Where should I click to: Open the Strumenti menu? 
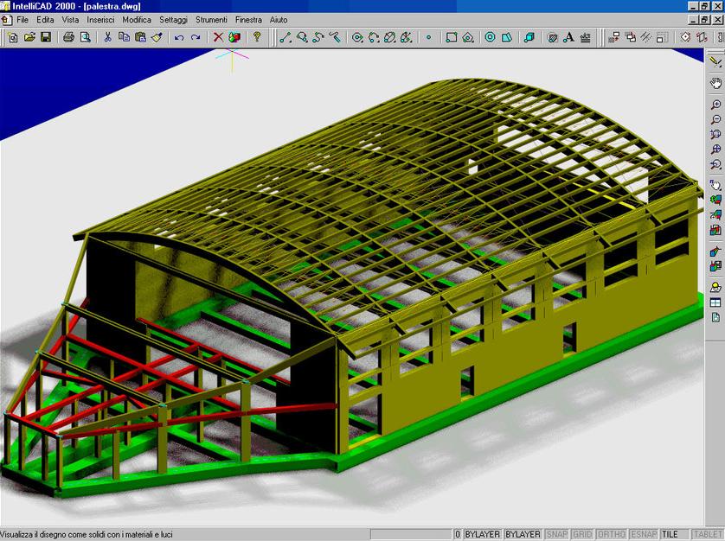click(211, 19)
